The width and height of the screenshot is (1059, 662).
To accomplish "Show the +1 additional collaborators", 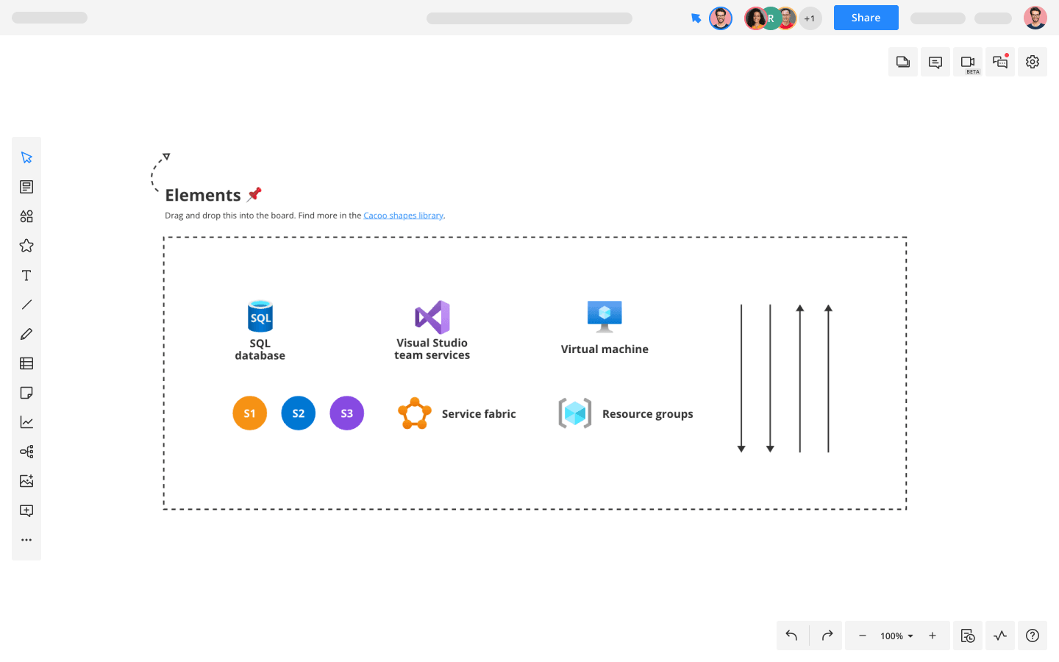I will (810, 18).
